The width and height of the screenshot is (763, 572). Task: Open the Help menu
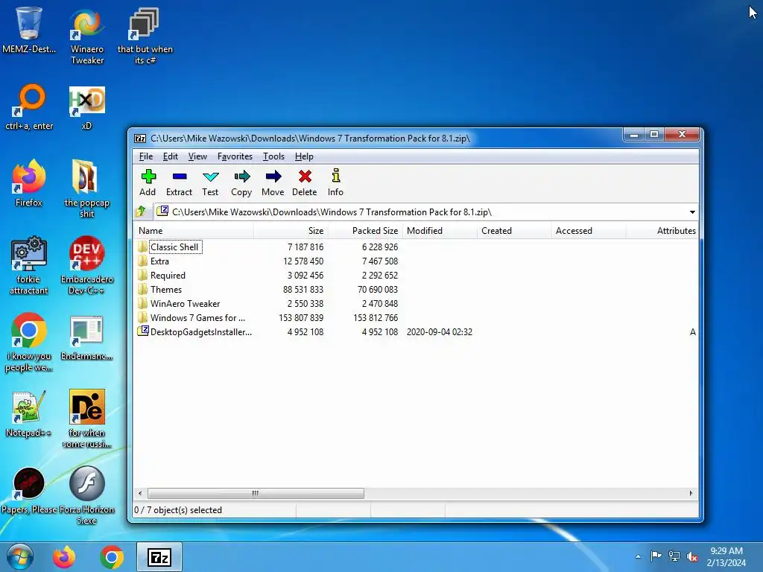pos(304,156)
